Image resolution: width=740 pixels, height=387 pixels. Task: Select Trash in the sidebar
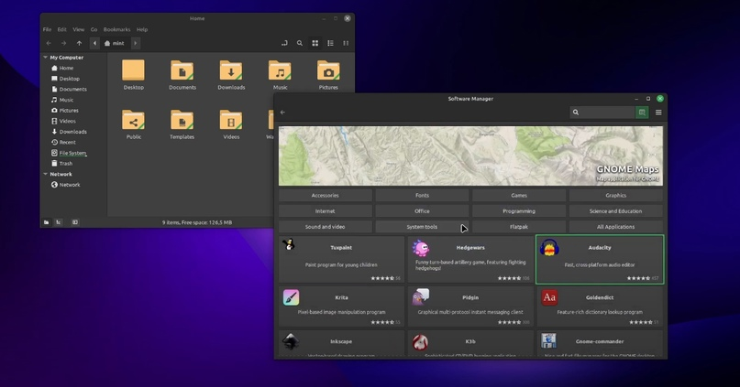tap(66, 164)
